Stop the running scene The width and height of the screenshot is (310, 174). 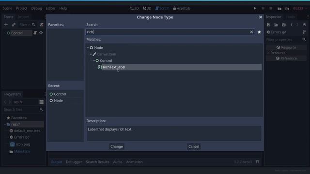[271, 8]
